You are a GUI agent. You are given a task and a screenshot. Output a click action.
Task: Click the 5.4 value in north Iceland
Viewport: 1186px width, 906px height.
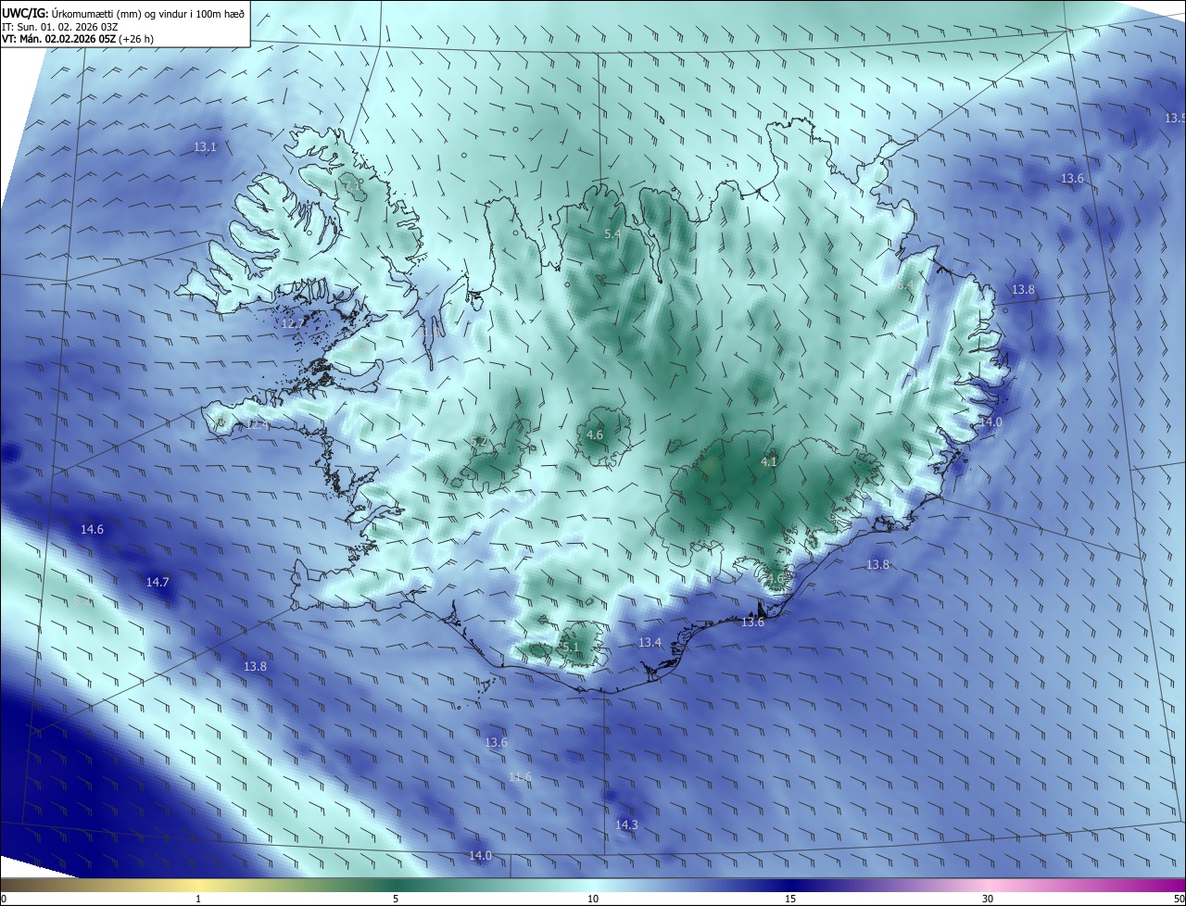[x=612, y=234]
